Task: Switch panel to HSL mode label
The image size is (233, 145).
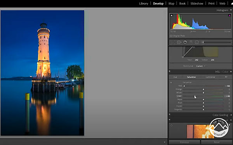Action: point(217,72)
